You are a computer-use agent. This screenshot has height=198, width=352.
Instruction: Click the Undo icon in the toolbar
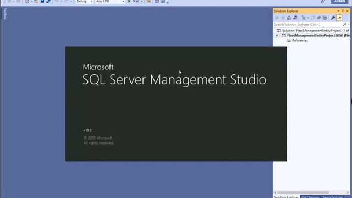coord(57,1)
